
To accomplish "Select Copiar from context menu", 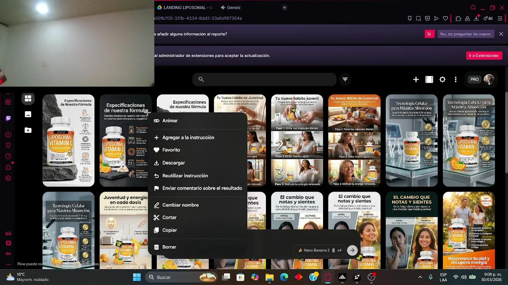I will coord(197,230).
